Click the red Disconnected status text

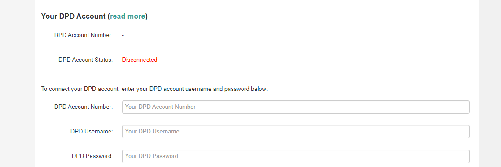[139, 60]
